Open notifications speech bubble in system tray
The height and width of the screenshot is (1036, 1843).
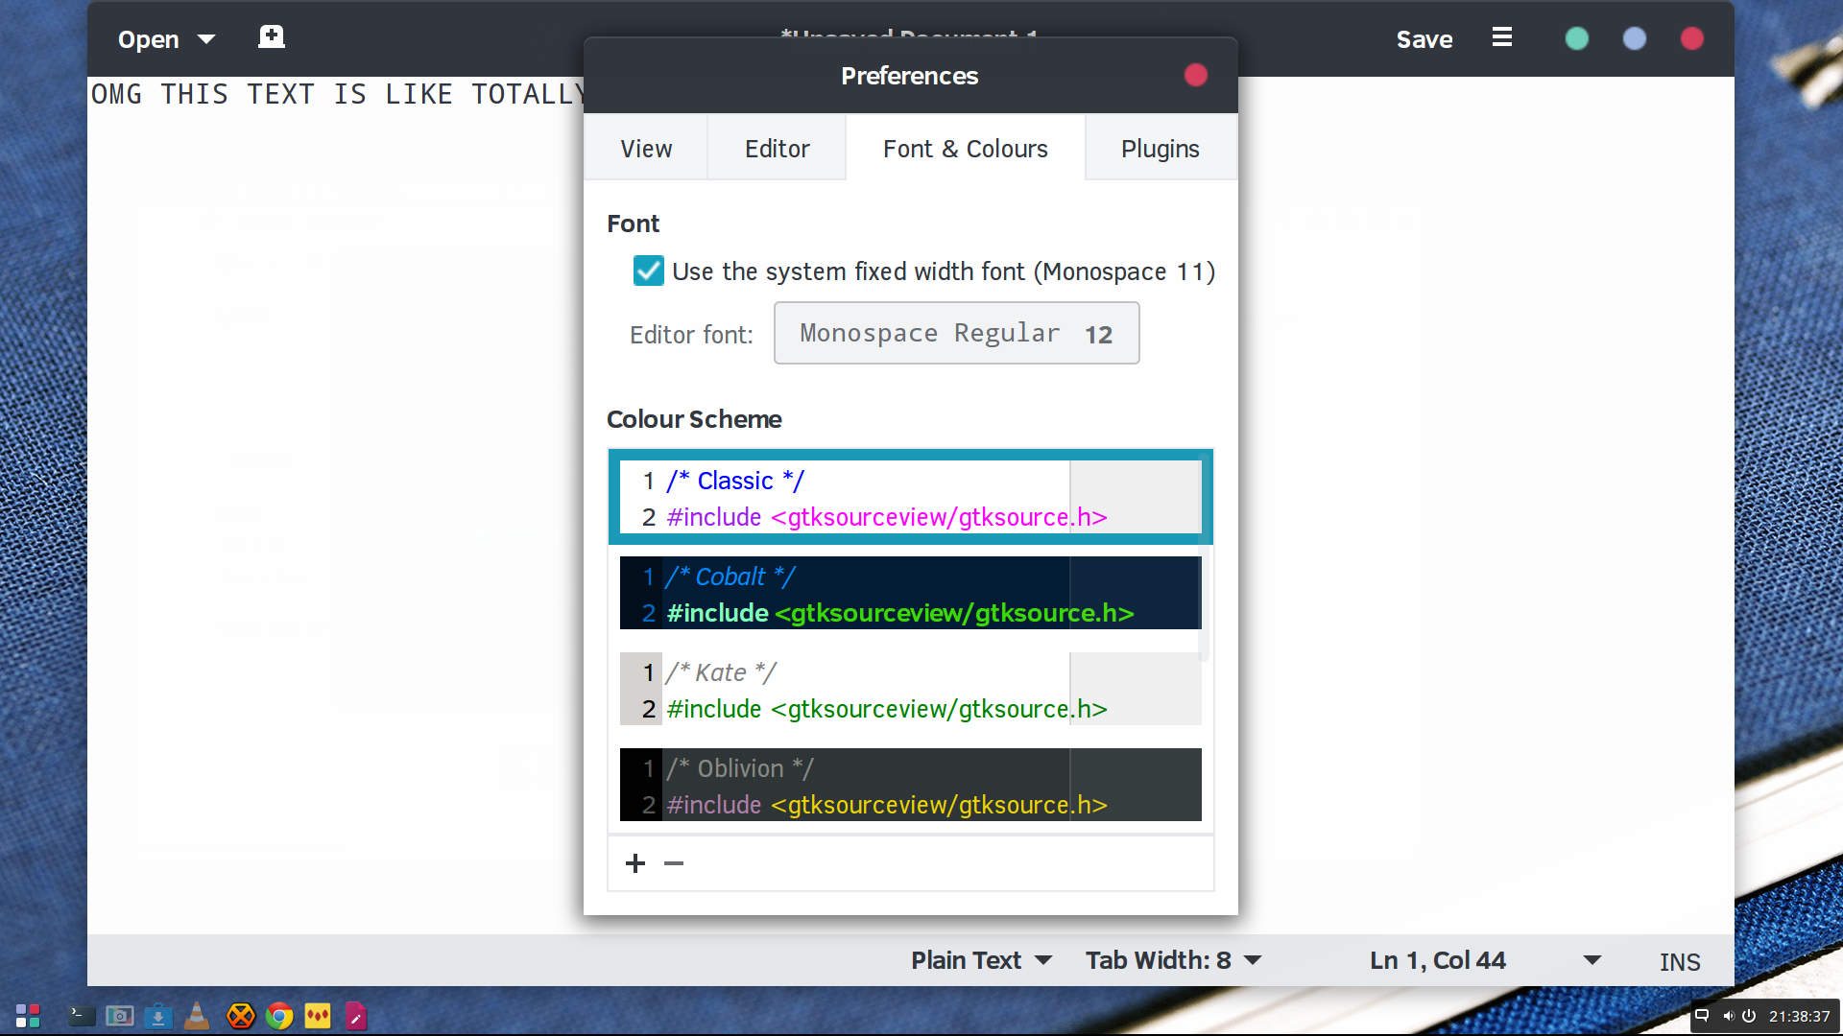point(1702,1016)
